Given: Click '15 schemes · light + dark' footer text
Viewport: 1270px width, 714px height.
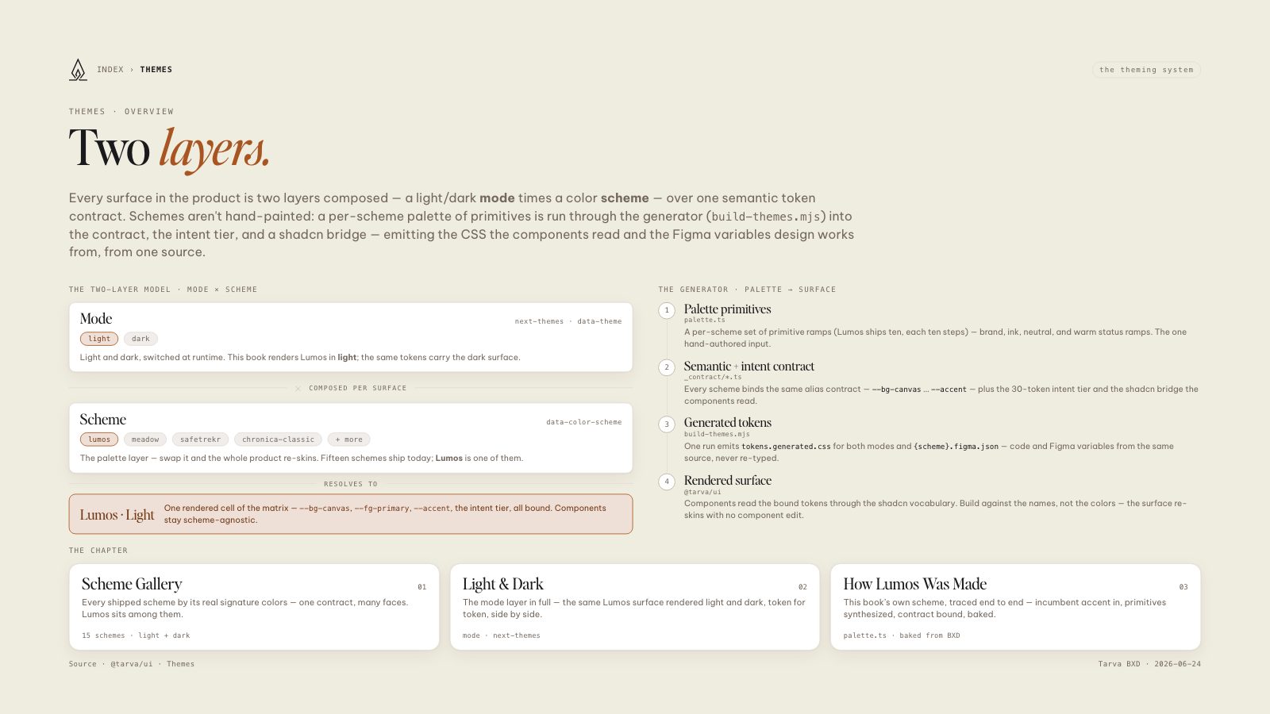Looking at the screenshot, I should pos(136,635).
